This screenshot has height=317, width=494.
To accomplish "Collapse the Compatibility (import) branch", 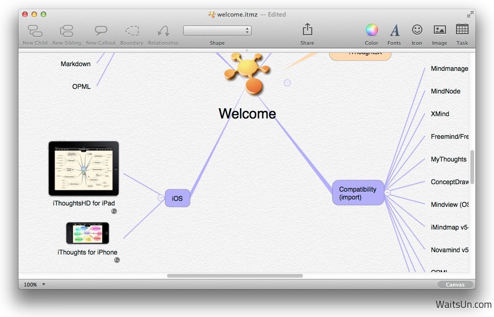I will pyautogui.click(x=388, y=193).
